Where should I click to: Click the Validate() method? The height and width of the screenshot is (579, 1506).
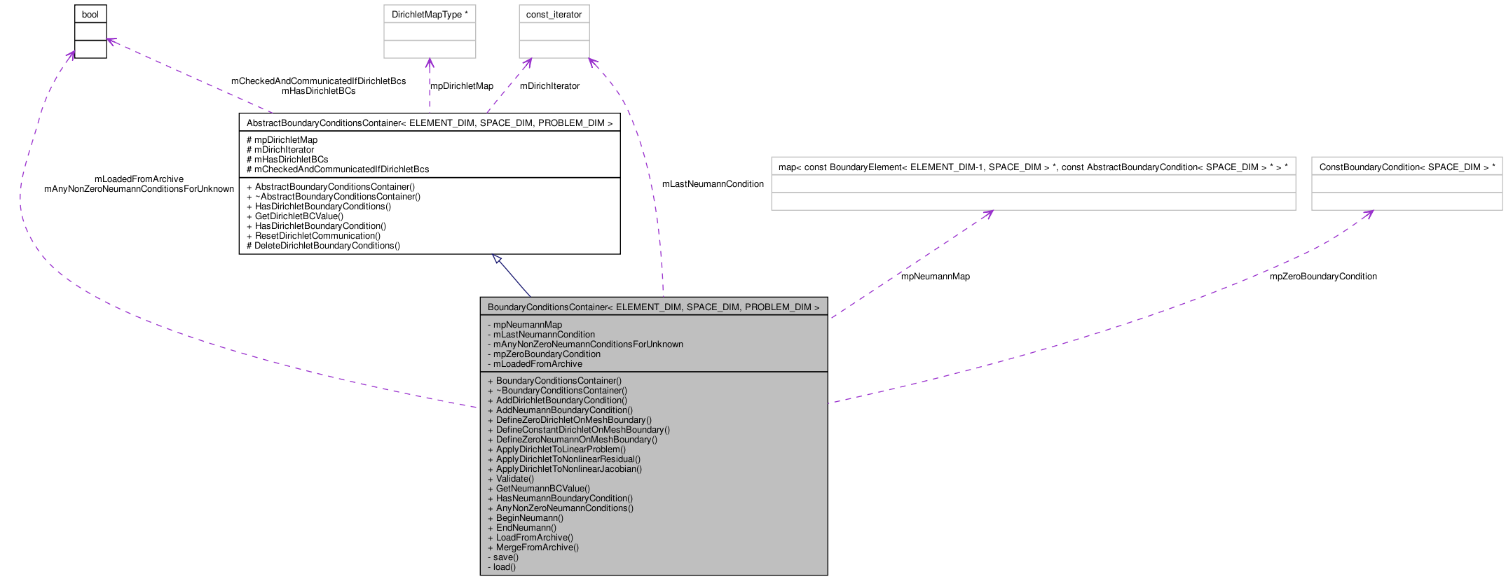pyautogui.click(x=511, y=479)
